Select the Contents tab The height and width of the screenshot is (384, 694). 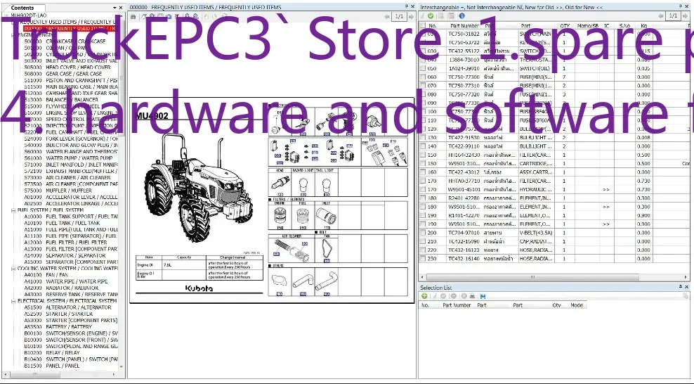pyautogui.click(x=22, y=8)
